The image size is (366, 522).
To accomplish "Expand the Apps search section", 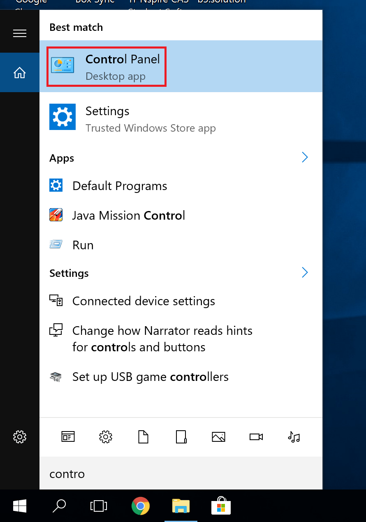I will [305, 157].
